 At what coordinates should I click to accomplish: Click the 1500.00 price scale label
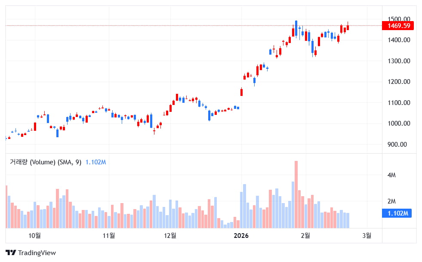click(397, 19)
